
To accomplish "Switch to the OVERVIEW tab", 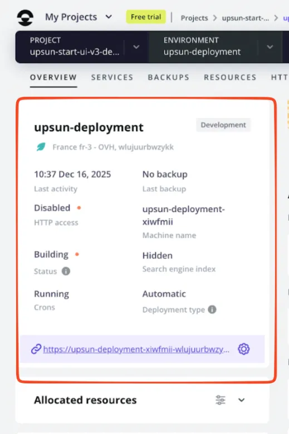I will (53, 77).
